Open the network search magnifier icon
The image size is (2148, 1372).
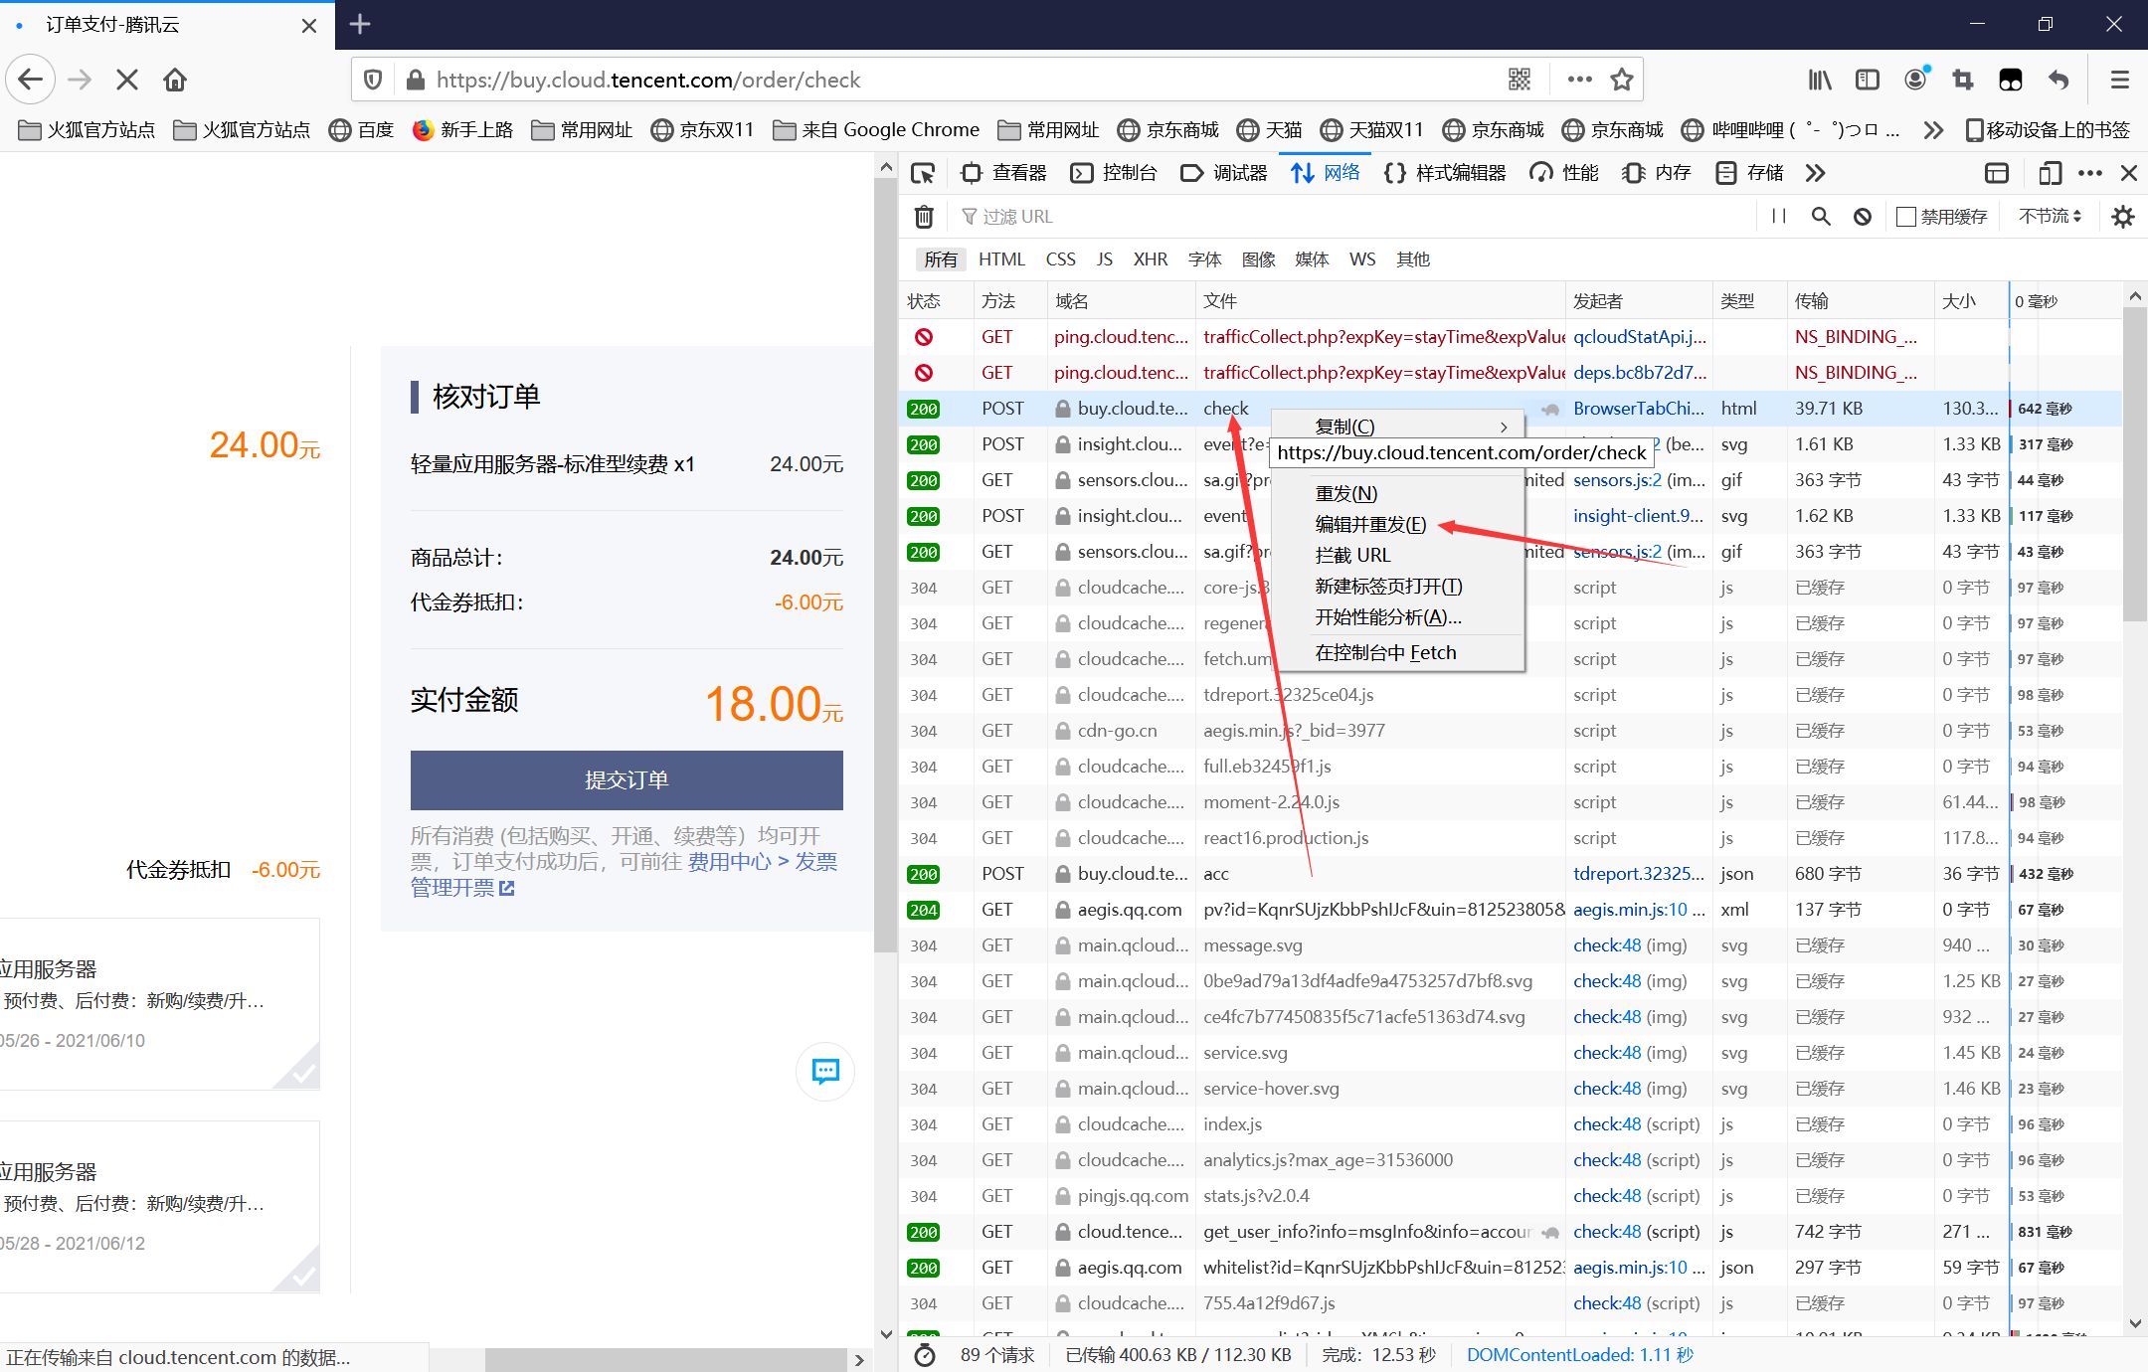point(1821,217)
